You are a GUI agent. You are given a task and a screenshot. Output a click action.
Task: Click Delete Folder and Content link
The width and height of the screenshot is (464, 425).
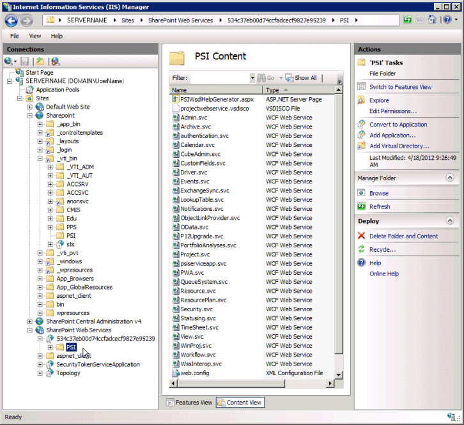pos(404,236)
